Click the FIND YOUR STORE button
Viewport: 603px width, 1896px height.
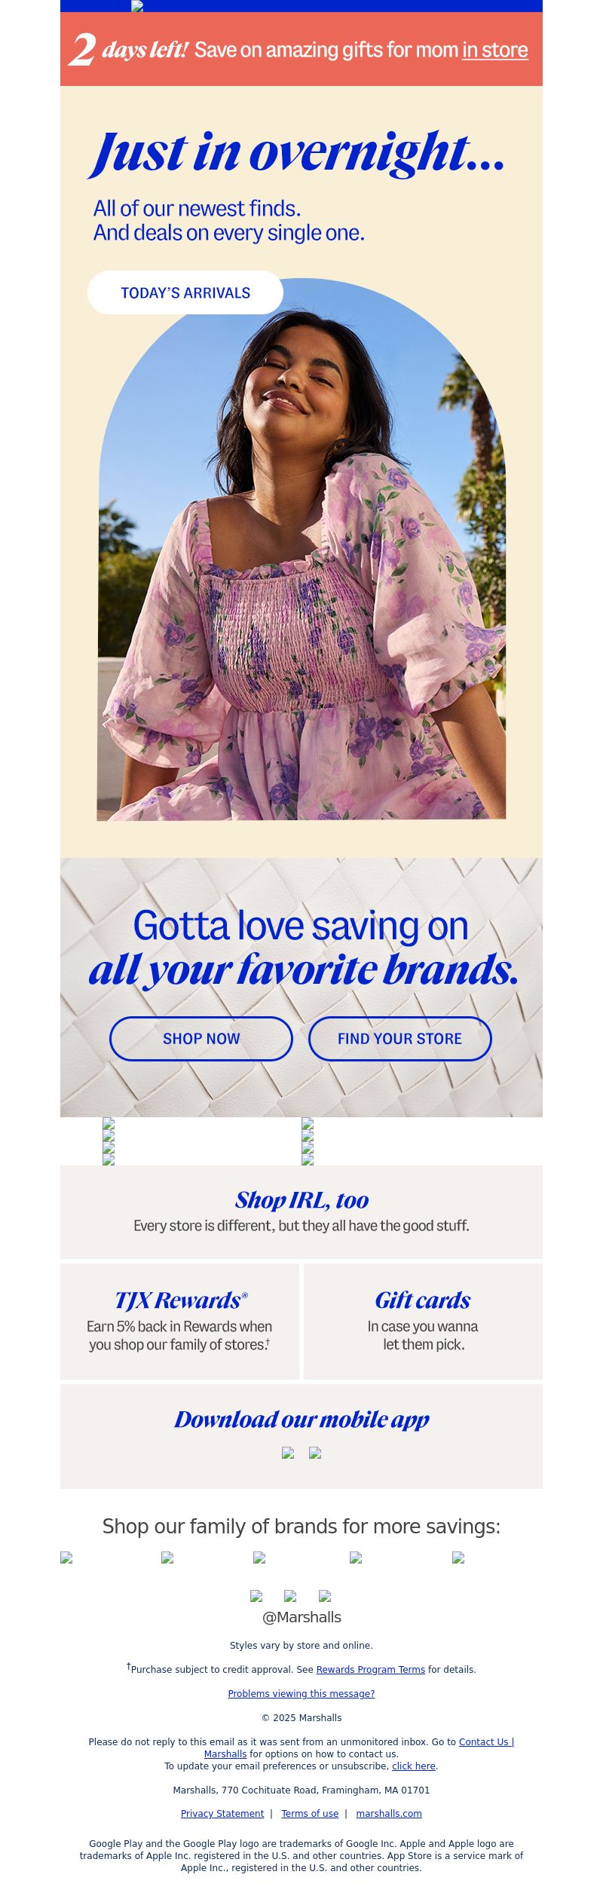click(x=400, y=1039)
